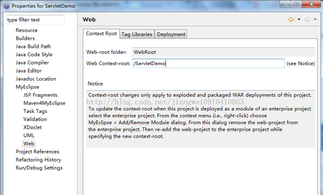Click the back navigation arrow icon
Screen dimensions: 323x195
click(x=291, y=19)
